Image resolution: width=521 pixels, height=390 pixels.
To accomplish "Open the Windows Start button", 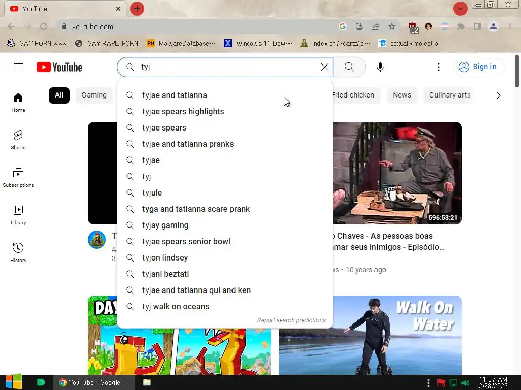I will pos(13,382).
